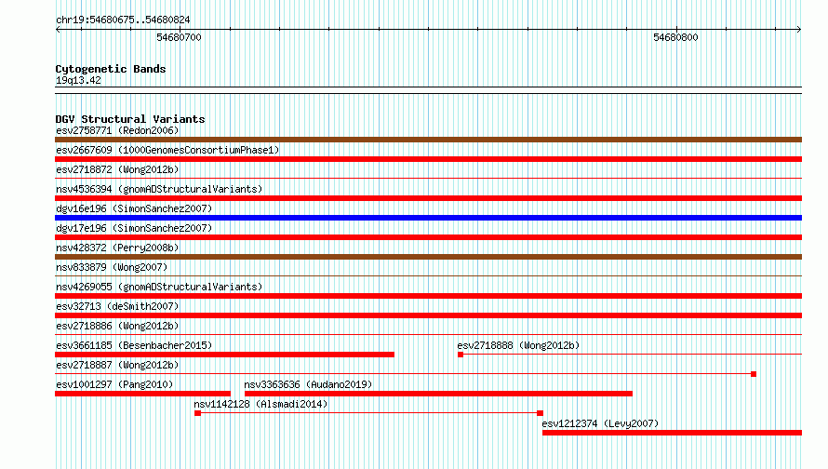This screenshot has width=828, height=469.
Task: Click the esv2758771 (Redon2006) variant label
Action: point(117,130)
